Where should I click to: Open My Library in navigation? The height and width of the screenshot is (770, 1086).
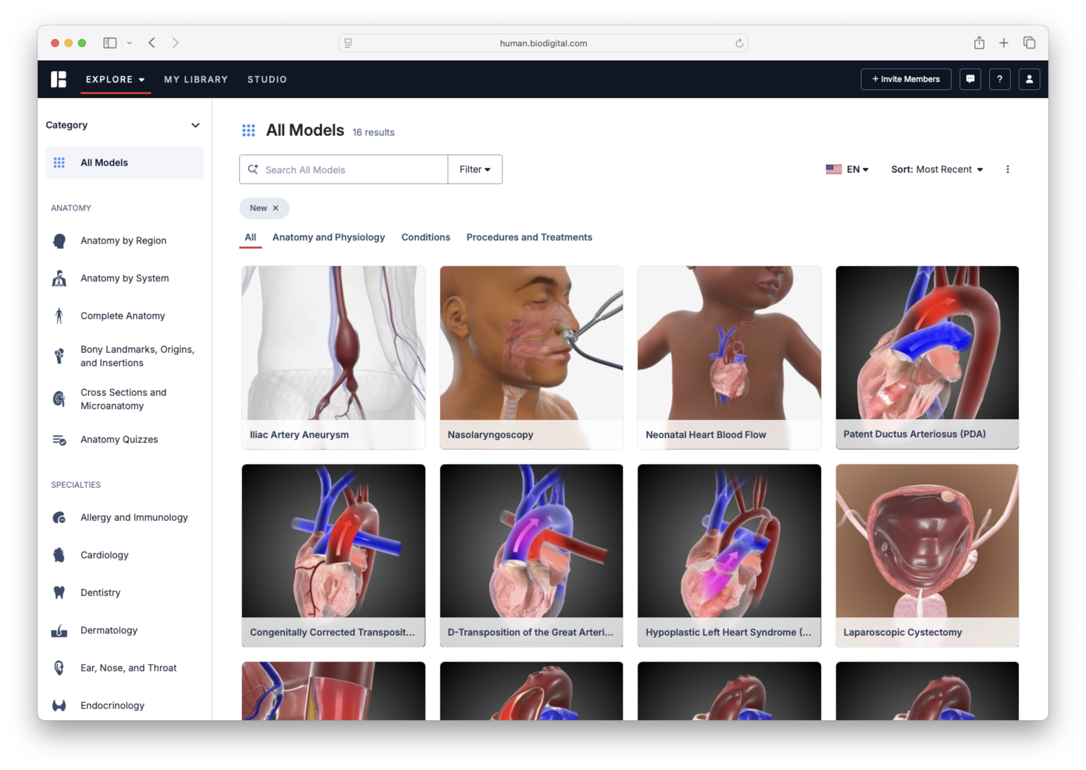[196, 79]
